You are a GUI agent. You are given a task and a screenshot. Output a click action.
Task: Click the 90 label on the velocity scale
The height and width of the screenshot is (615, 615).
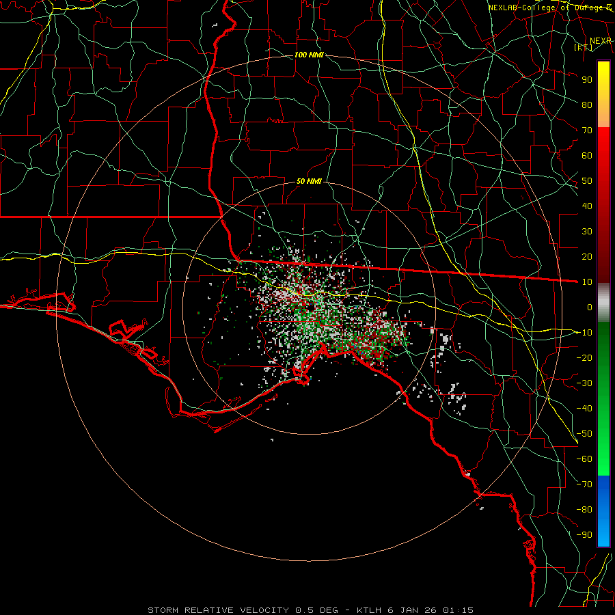[587, 80]
